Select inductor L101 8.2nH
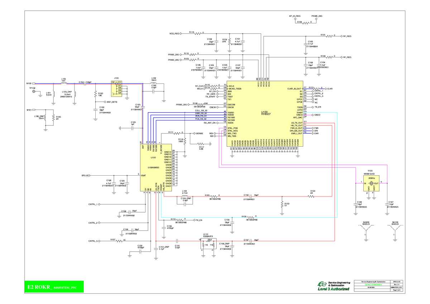Screen dimensions: 430x304 pos(53,94)
